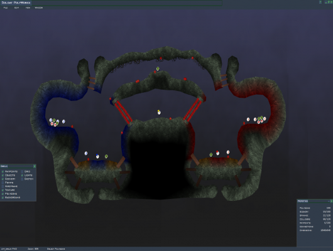Select the green object marker on the right lower platform

[211, 154]
